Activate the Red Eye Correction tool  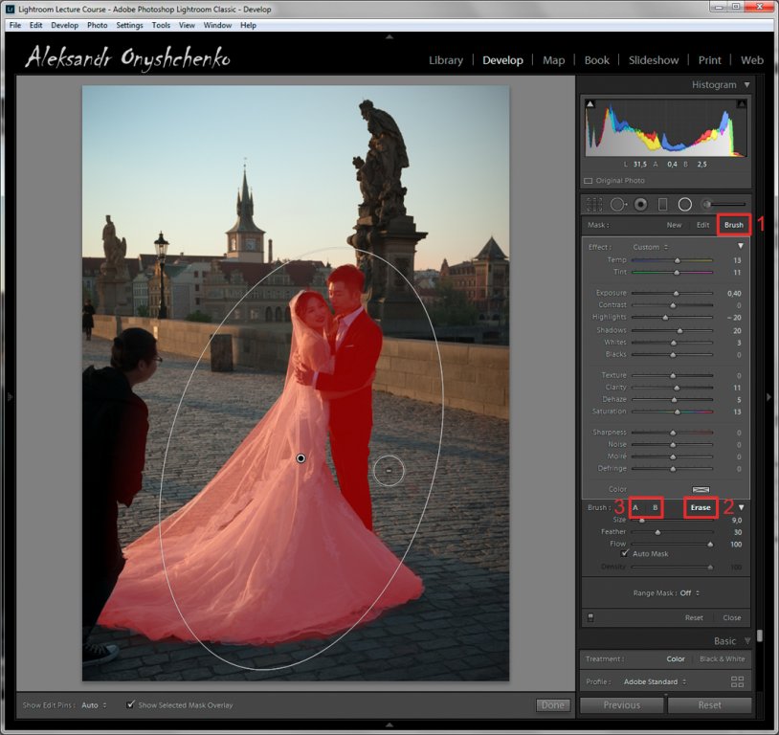click(640, 204)
